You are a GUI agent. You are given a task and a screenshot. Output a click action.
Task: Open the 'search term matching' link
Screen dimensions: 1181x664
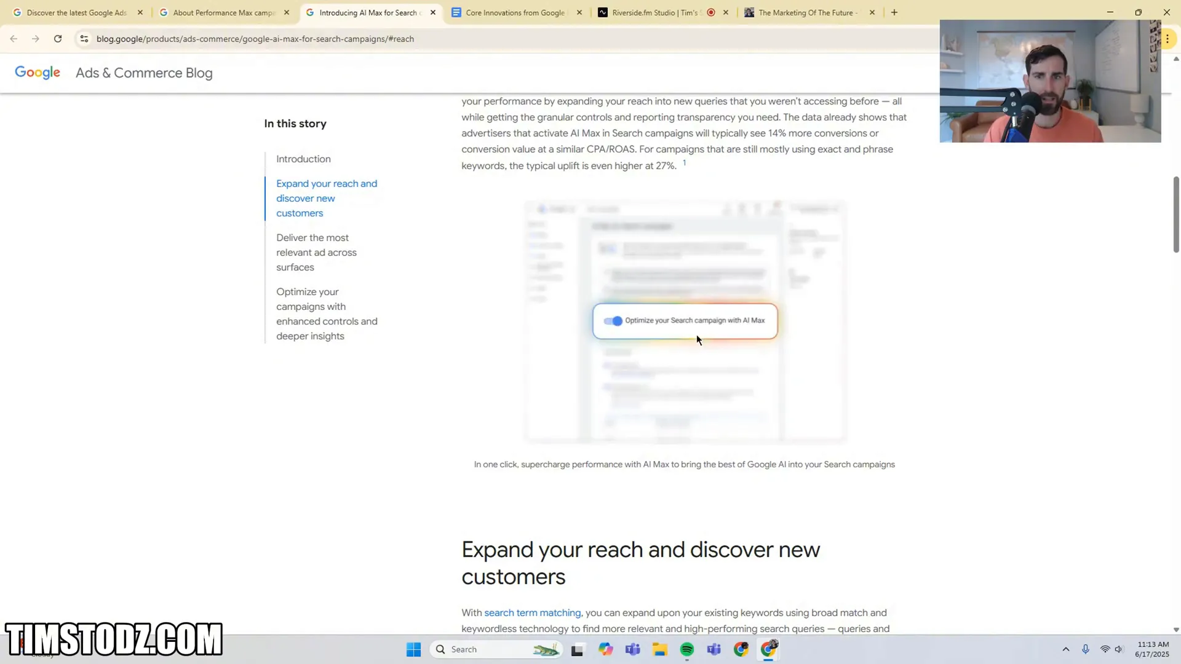[x=532, y=612]
